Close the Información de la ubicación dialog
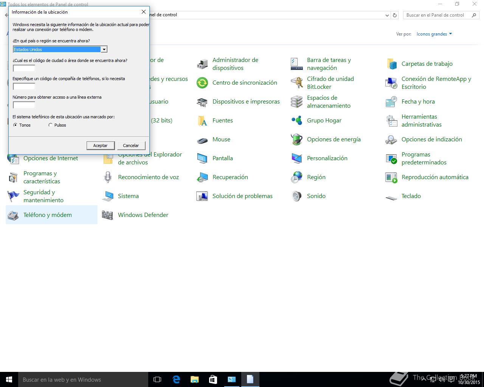Image resolution: width=484 pixels, height=387 pixels. [144, 12]
